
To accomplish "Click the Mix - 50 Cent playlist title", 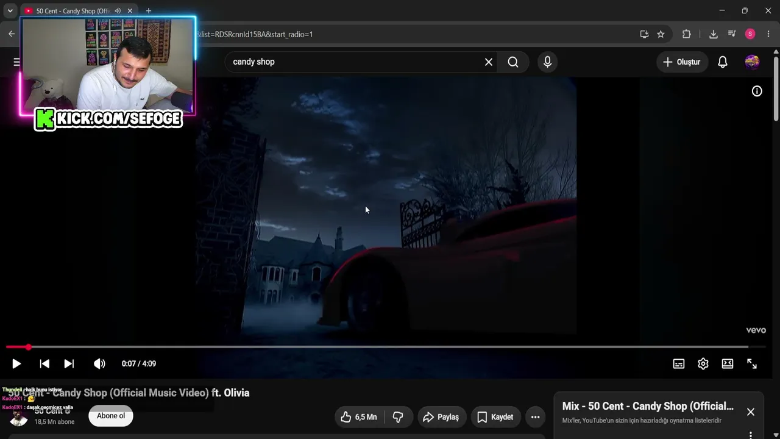I will 648,406.
